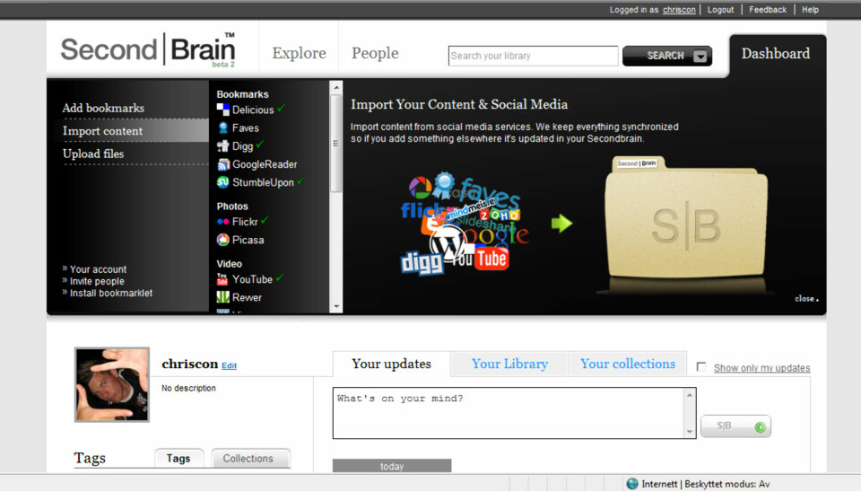The width and height of the screenshot is (861, 492).
Task: Switch to Your Library tab
Action: [x=509, y=364]
